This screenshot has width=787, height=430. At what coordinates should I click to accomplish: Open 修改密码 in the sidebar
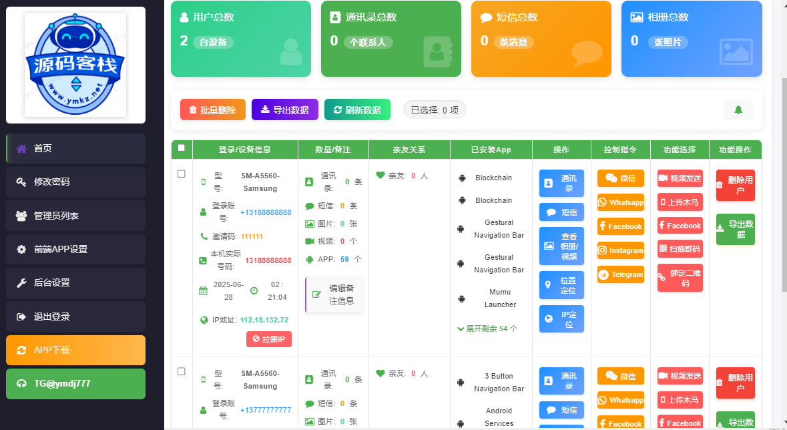(76, 182)
